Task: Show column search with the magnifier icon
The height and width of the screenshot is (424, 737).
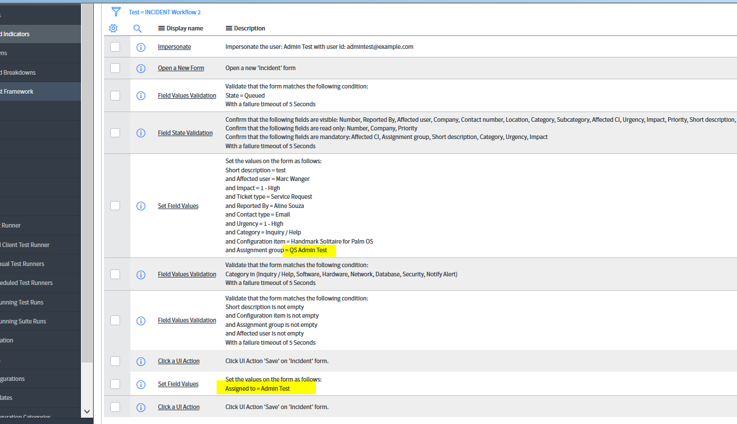Action: [137, 28]
